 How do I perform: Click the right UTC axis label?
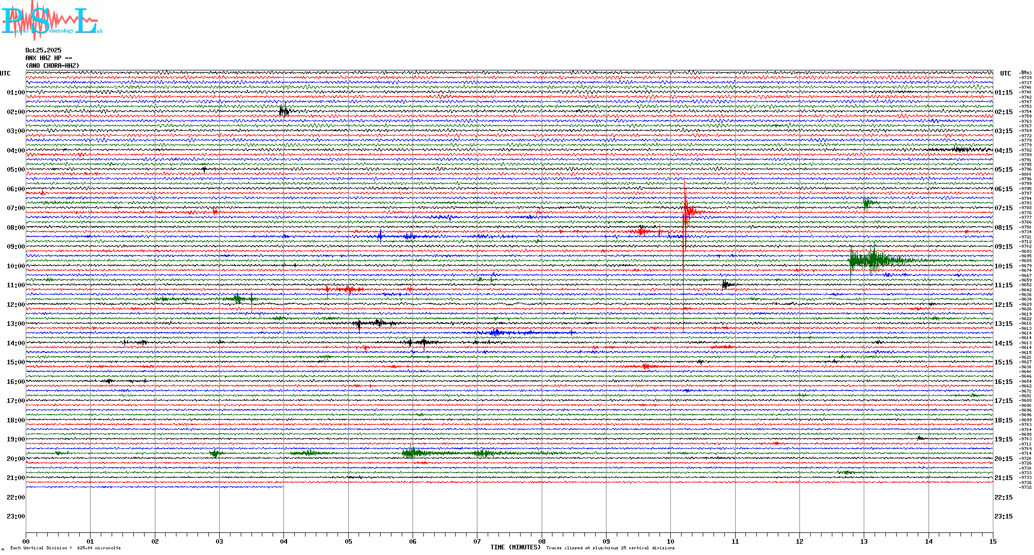1005,73
